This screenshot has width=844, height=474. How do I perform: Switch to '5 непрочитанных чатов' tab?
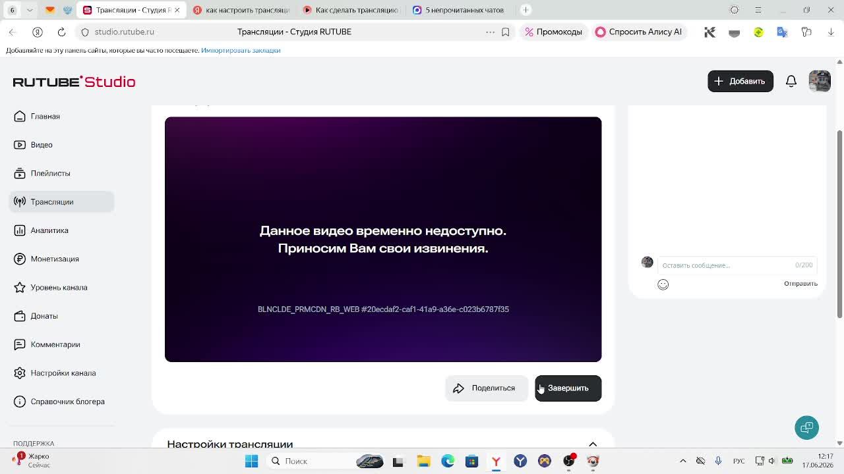click(x=460, y=10)
